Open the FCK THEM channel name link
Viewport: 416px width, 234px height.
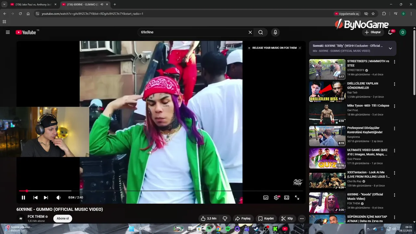click(36, 216)
